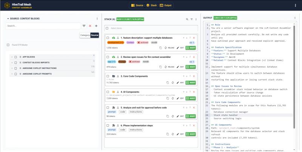Screen dimensions: 302x152
Task: Insert the feature description item
Action: pyautogui.click(x=191, y=48)
